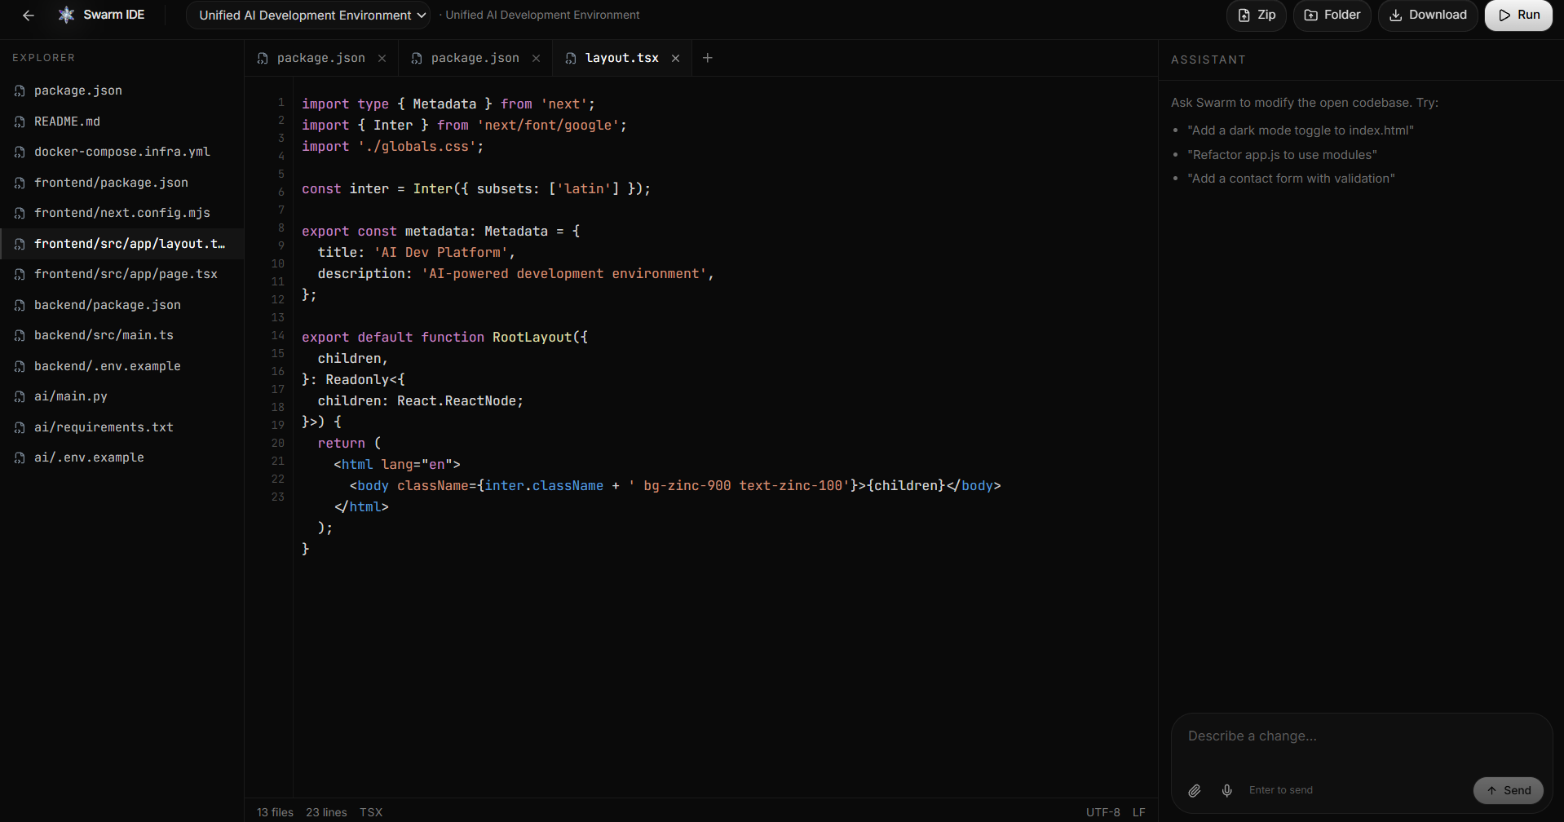The height and width of the screenshot is (822, 1564).
Task: Click the microphone voice input icon
Action: point(1226,790)
